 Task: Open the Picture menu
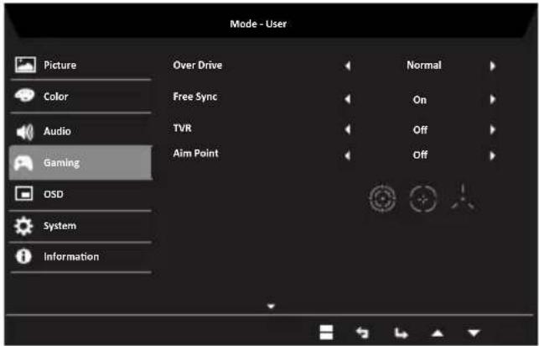click(x=80, y=65)
